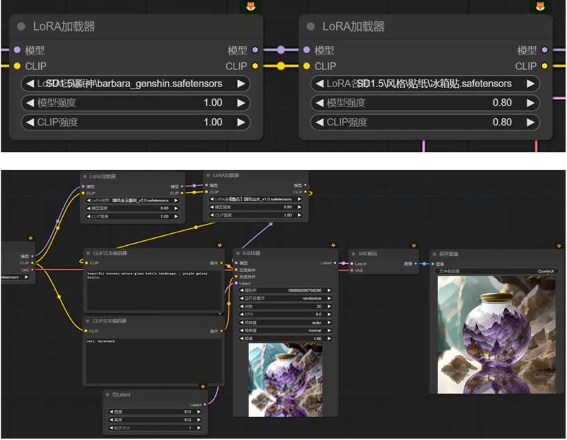Collapse the 冰箱贴 LoRA加载器 node via its dot

click(x=309, y=27)
